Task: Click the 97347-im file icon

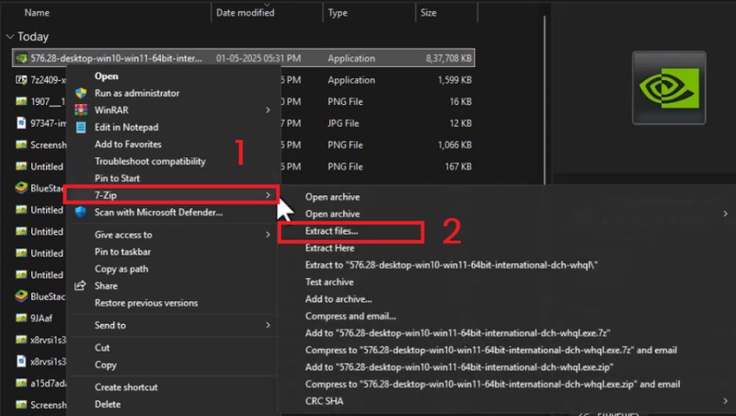Action: tap(21, 123)
